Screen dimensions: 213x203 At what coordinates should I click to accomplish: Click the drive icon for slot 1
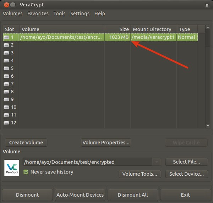click(x=6, y=37)
